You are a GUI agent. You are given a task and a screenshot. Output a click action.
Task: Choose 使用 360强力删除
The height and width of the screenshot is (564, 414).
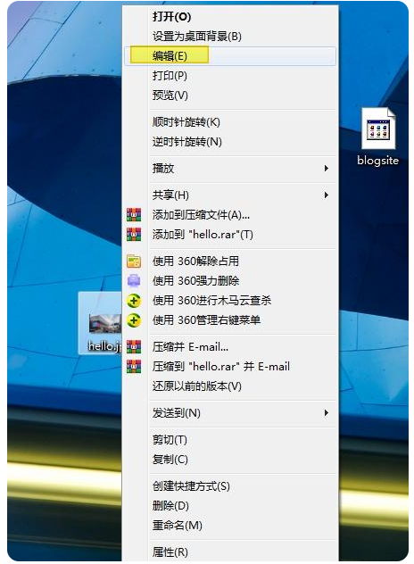coord(230,280)
